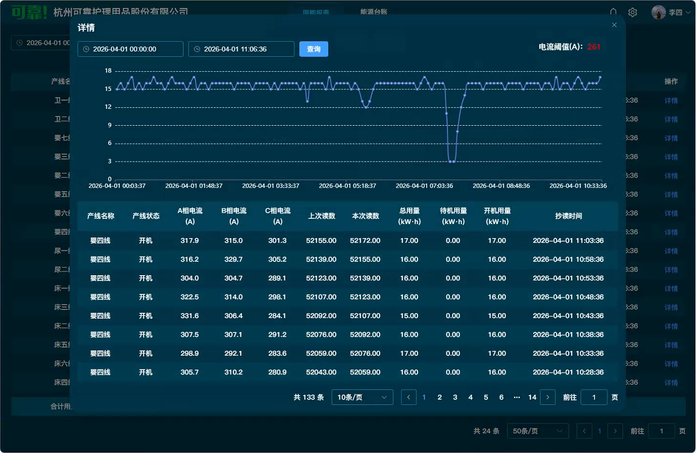Screen dimensions: 696x453
Task: Close the 详情 dialog with the X
Action: [x=614, y=25]
